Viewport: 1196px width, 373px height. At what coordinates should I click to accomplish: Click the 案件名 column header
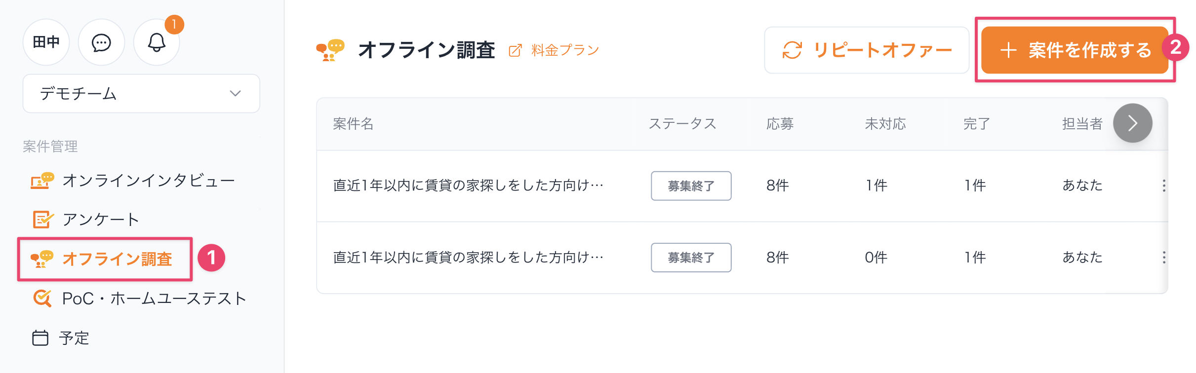pos(353,124)
